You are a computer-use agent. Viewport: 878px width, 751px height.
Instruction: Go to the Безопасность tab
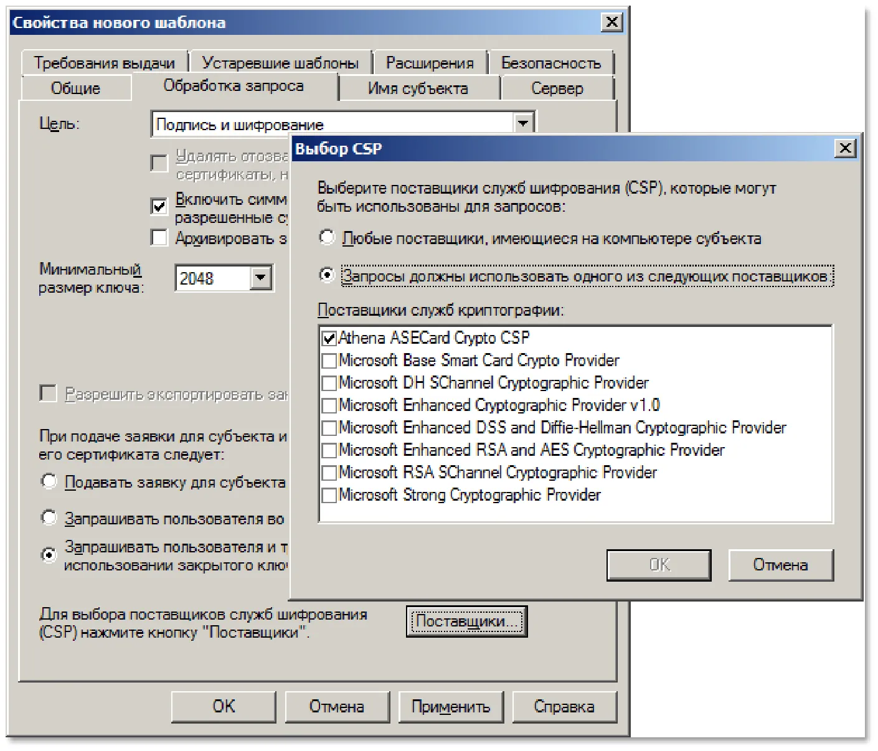point(551,63)
